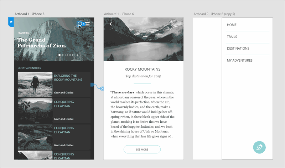
Task: Select the first artboard title label
Action: [x=30, y=14]
